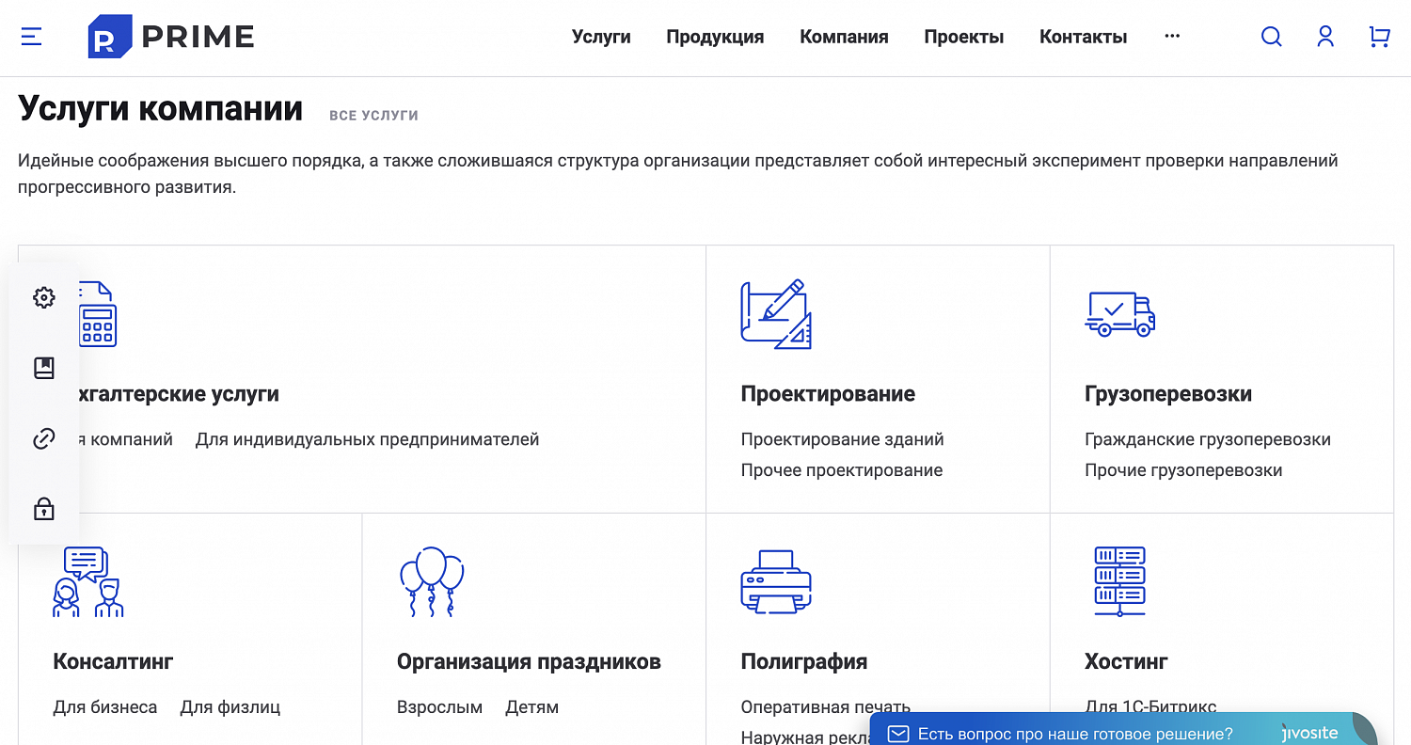Open the shopping cart icon

coord(1379,37)
